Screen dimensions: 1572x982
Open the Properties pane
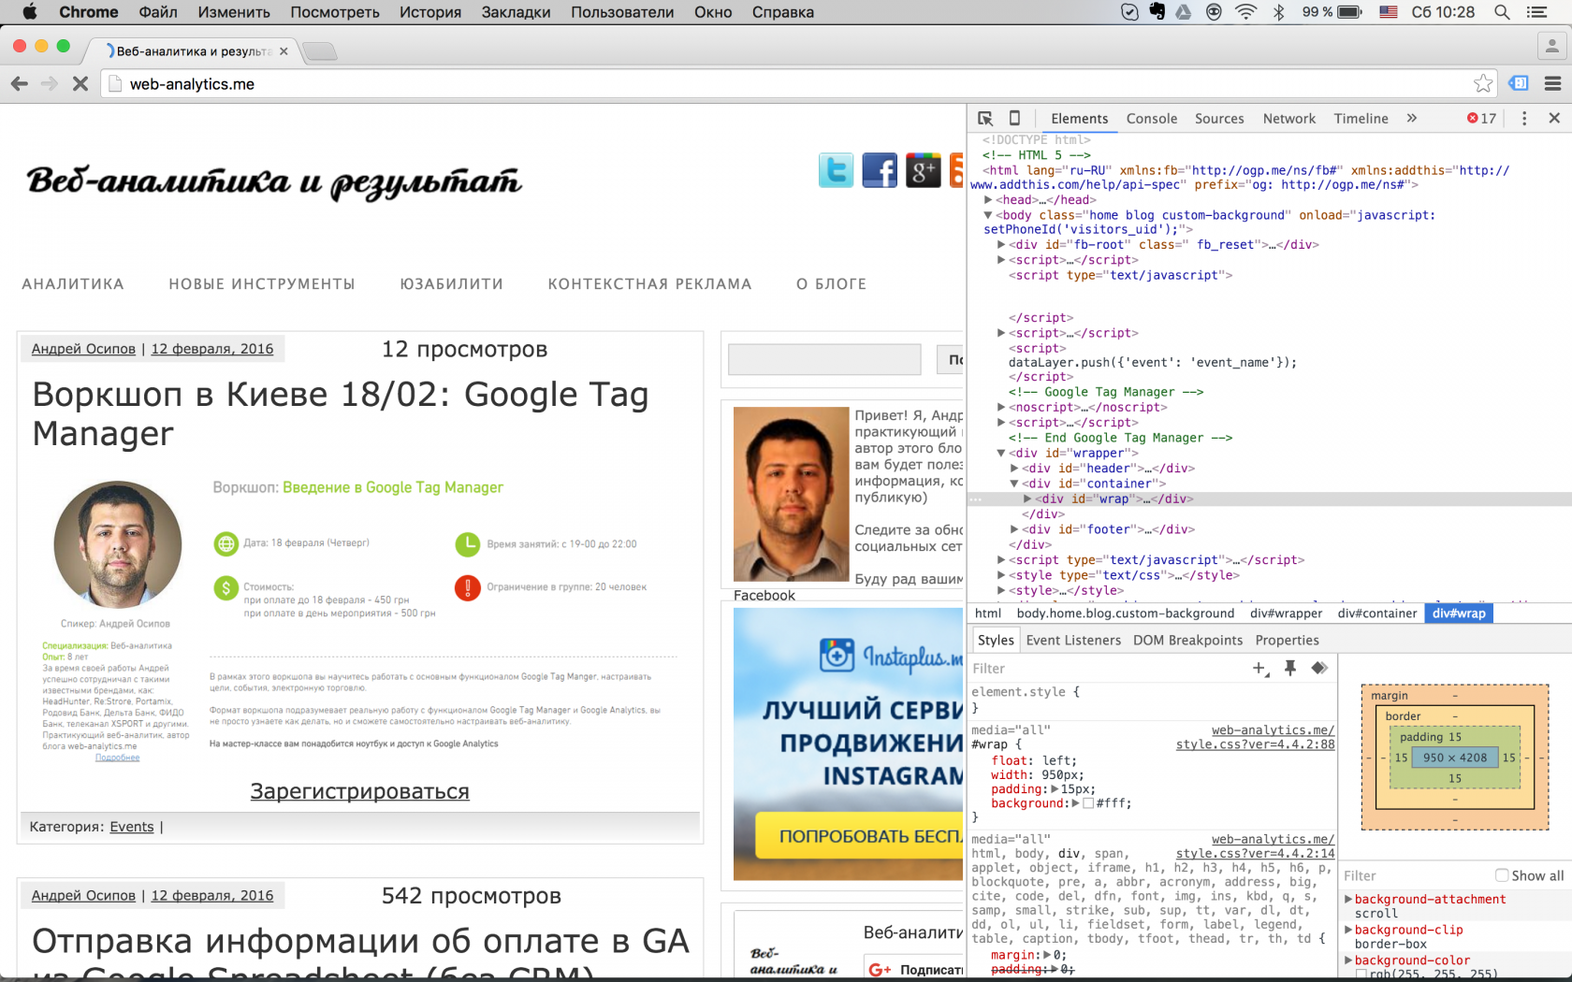coord(1288,641)
